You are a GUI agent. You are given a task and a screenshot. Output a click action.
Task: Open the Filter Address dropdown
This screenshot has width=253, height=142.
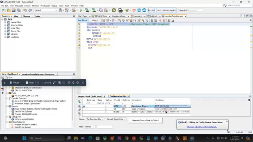(89, 127)
